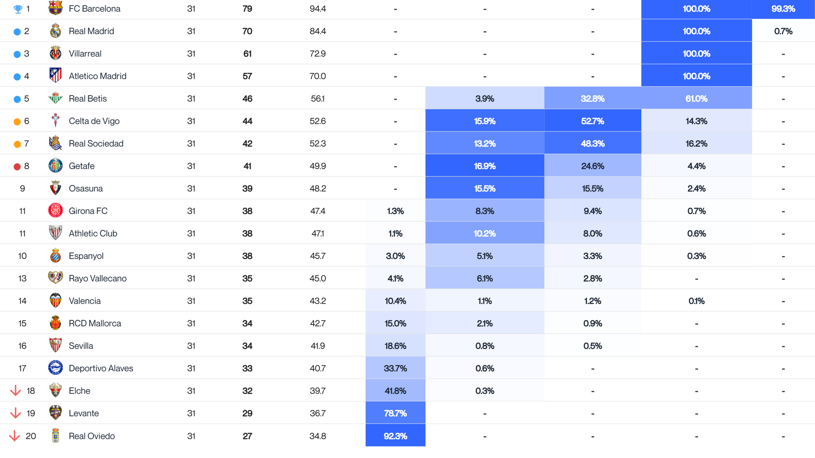
Task: Click Real Oviedo's 92.3% probability cell
Action: (x=395, y=436)
